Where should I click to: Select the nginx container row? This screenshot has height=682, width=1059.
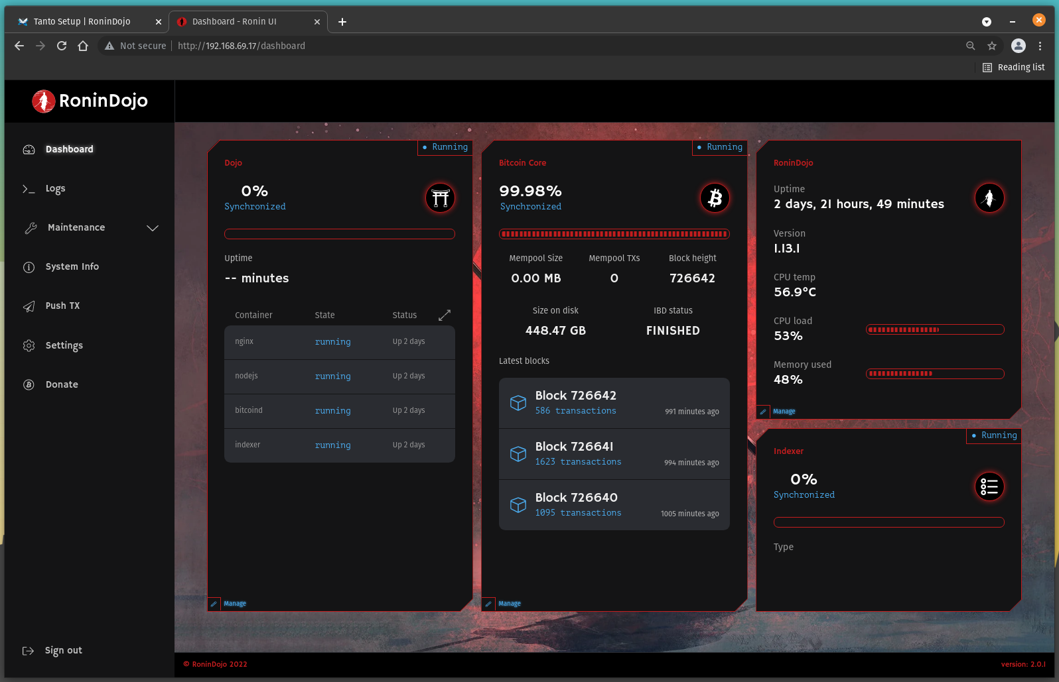pyautogui.click(x=340, y=342)
